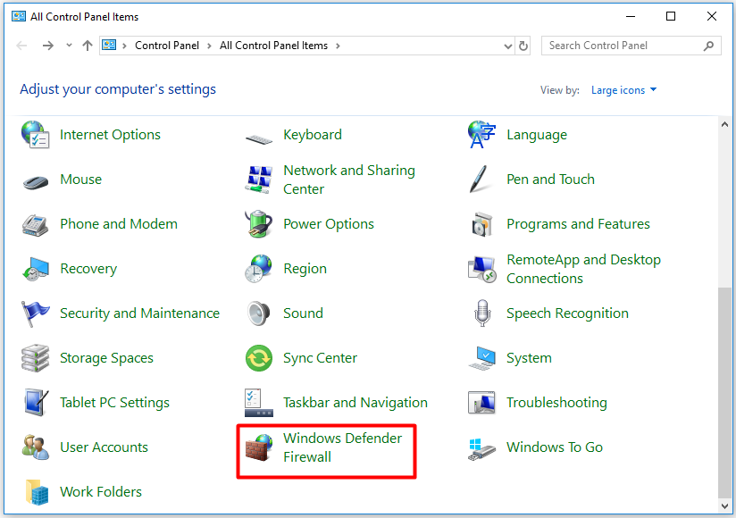Viewport: 736px width, 518px height.
Task: Click the Taskbar and Navigation icon
Action: coord(259,403)
